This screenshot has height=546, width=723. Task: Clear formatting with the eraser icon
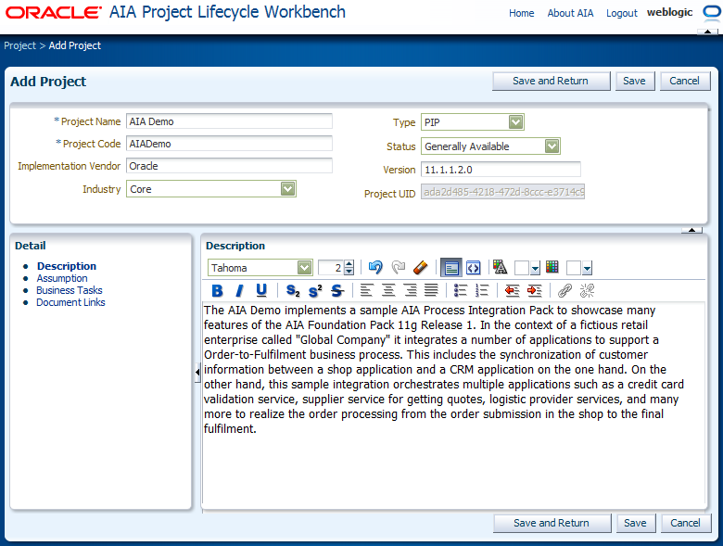421,268
